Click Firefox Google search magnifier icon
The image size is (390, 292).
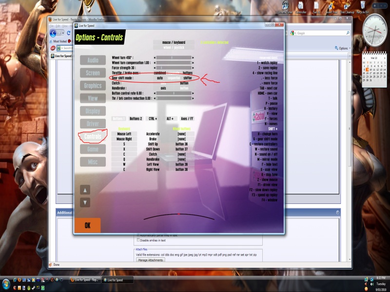[348, 33]
